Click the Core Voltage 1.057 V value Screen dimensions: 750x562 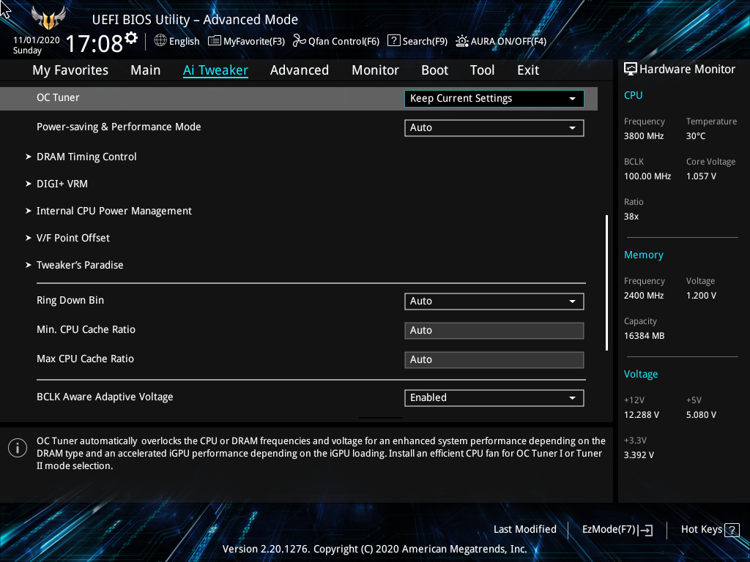[x=701, y=176]
